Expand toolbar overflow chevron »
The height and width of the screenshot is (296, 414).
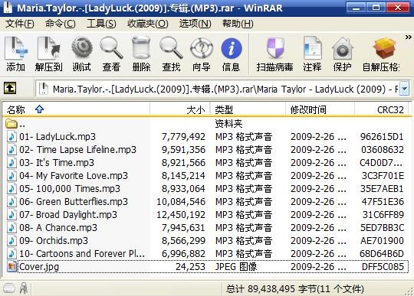[x=408, y=37]
